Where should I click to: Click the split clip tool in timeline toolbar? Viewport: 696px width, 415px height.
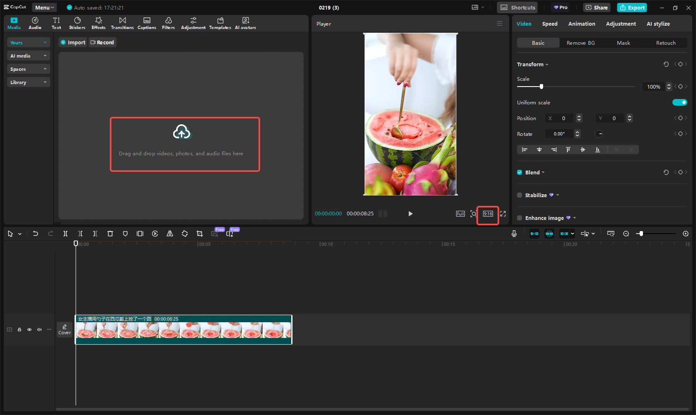(65, 234)
